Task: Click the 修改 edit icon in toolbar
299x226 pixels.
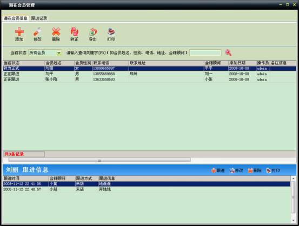Action: click(37, 32)
